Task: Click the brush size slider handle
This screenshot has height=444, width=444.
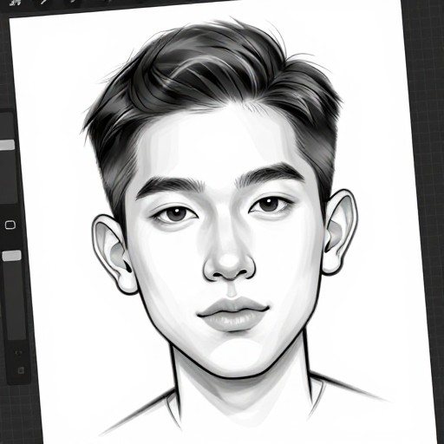Action: (x=7, y=145)
